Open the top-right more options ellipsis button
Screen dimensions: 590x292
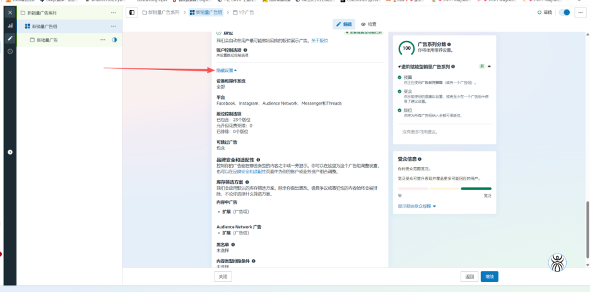click(581, 12)
